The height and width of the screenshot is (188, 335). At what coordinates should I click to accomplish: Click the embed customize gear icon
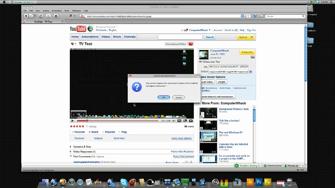pyautogui.click(x=250, y=72)
